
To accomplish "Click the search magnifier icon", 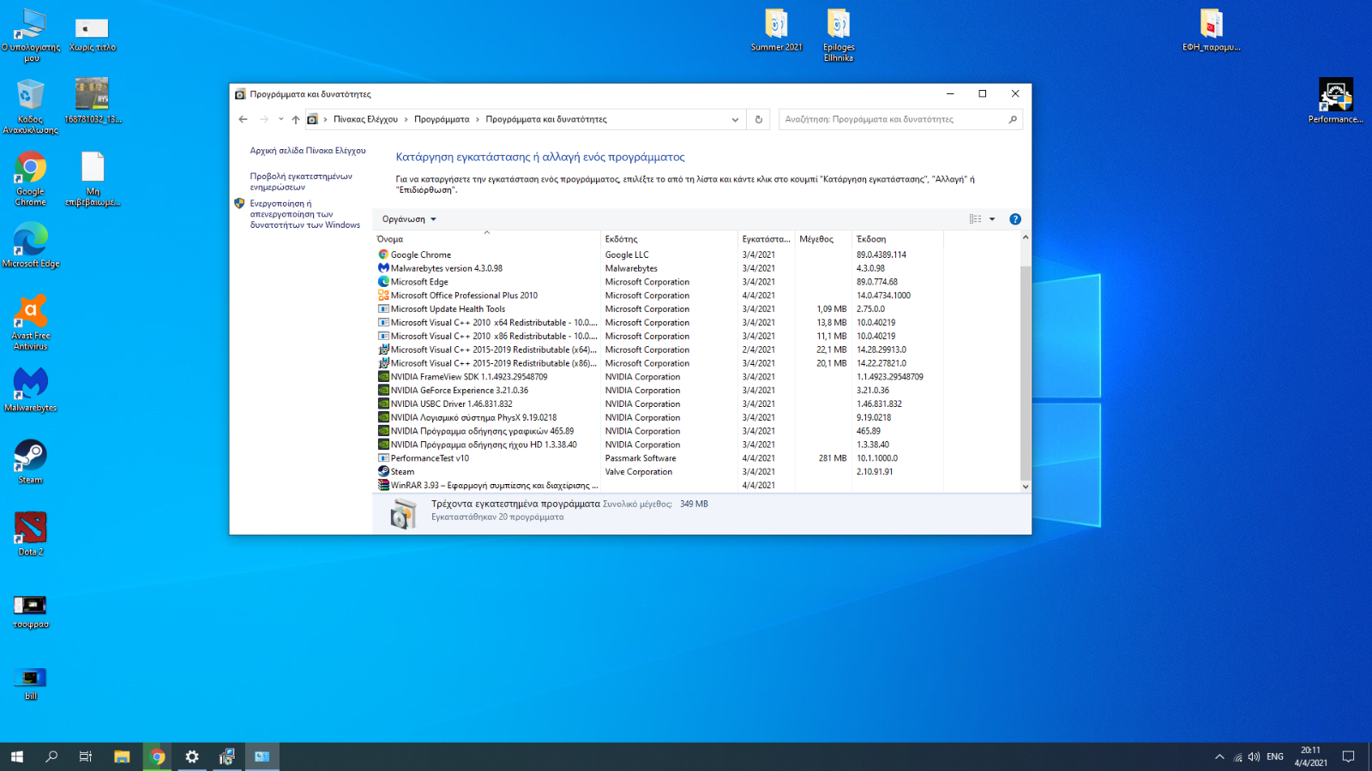I will tap(1013, 120).
